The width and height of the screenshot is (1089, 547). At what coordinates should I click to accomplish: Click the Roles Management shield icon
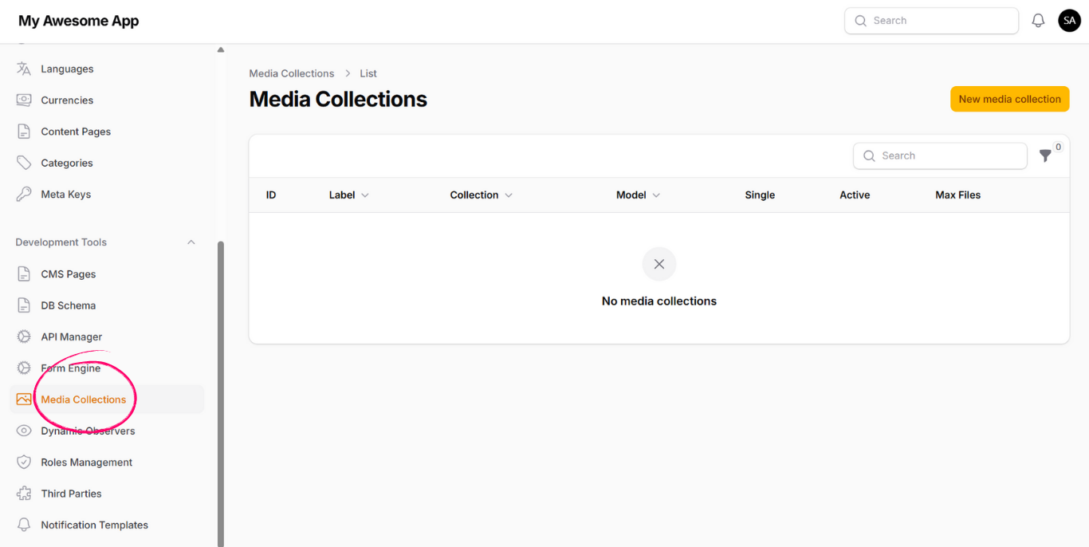pos(24,462)
